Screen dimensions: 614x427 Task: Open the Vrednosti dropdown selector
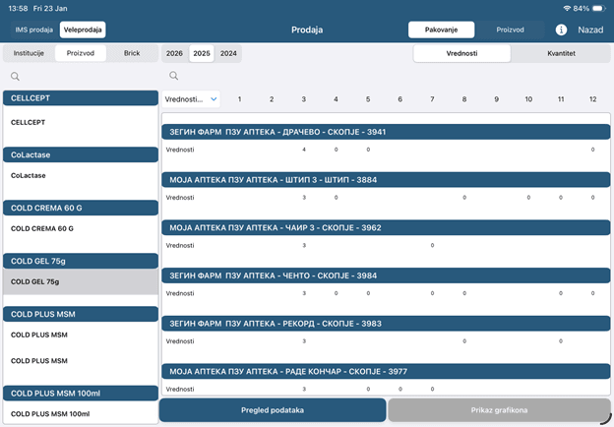pyautogui.click(x=191, y=99)
